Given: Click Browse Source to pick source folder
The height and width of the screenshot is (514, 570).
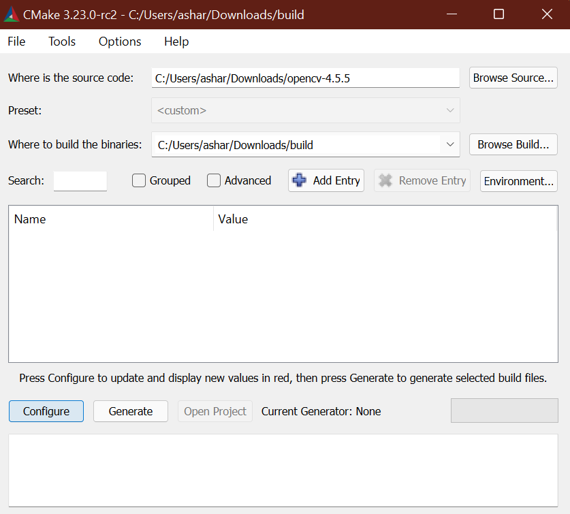Looking at the screenshot, I should [513, 78].
